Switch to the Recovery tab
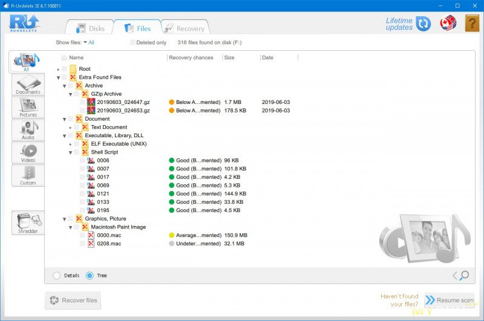This screenshot has width=484, height=321. pyautogui.click(x=184, y=28)
